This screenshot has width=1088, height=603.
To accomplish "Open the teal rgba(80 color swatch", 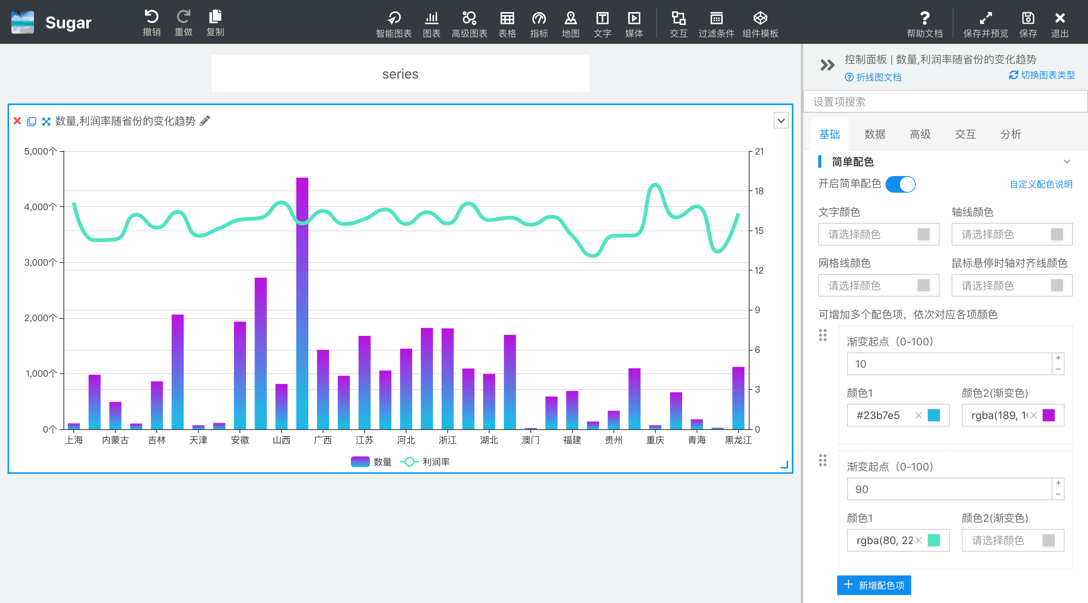I will pos(934,540).
